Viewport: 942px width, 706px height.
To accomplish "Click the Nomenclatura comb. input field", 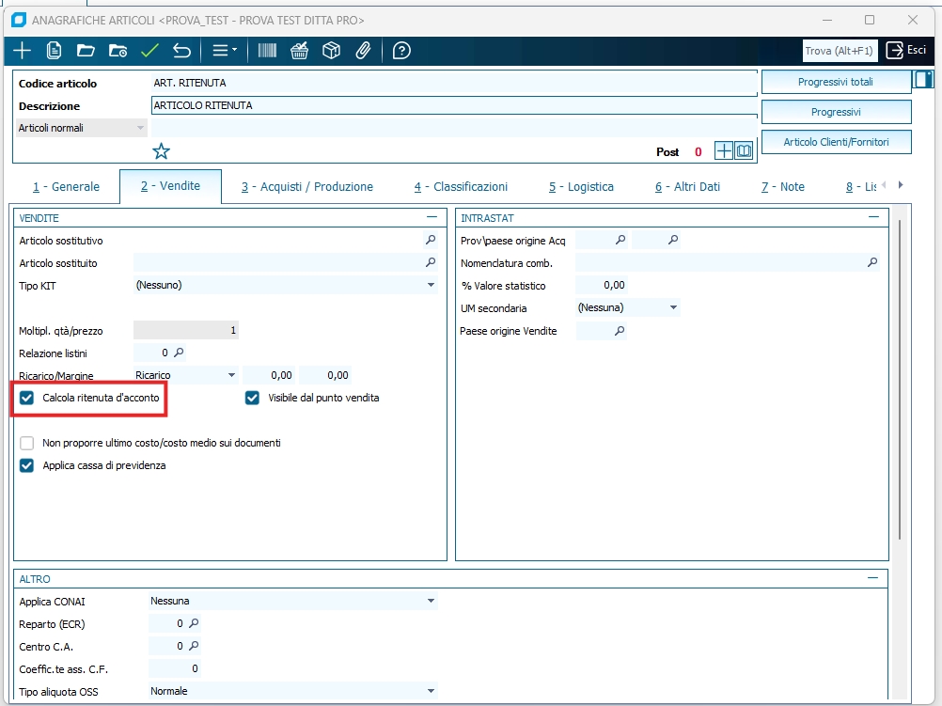I will (719, 263).
